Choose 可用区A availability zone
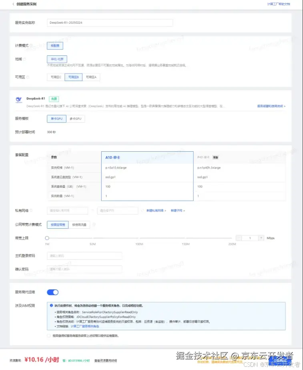Image resolution: width=303 pixels, height=370 pixels. (91, 77)
